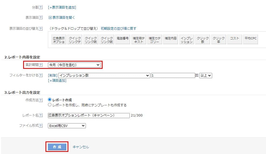
Task: Expand 表示項目を開く section
Action: (x=62, y=18)
